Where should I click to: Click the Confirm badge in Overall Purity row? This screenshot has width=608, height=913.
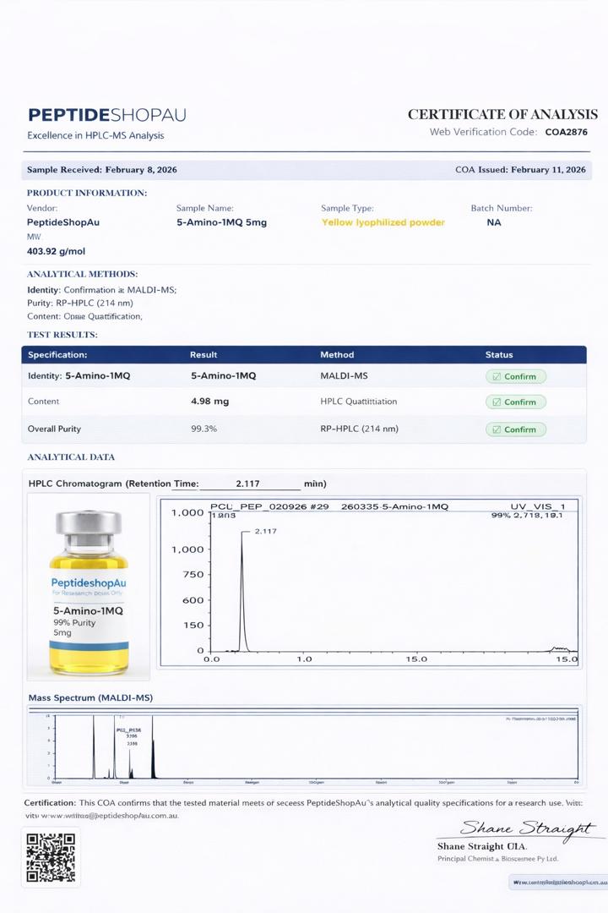[515, 429]
